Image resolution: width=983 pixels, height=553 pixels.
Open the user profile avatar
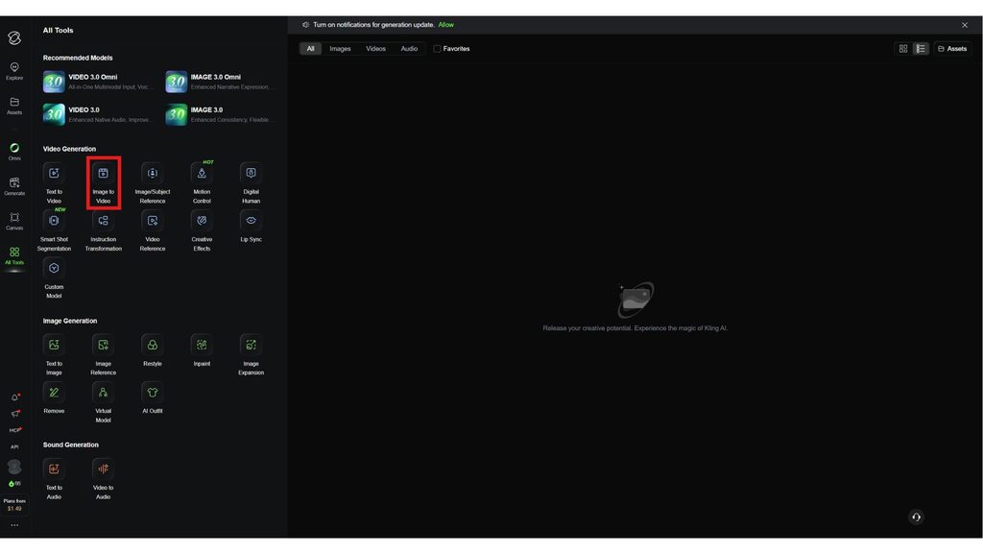[x=14, y=467]
